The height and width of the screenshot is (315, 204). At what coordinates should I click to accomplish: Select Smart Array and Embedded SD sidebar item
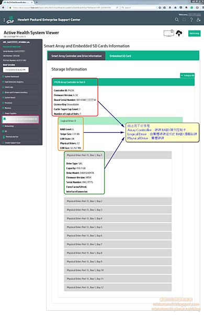(x=20, y=119)
